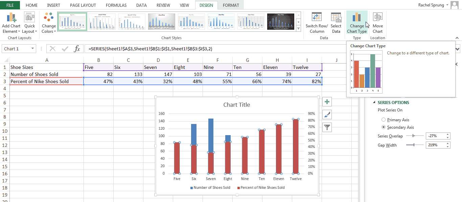
Task: Expand the Name Box dropdown
Action: tap(32, 49)
